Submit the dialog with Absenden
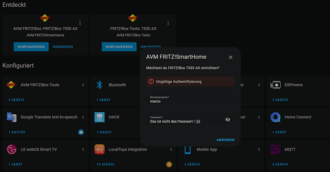This screenshot has width=330, height=172. point(226,140)
